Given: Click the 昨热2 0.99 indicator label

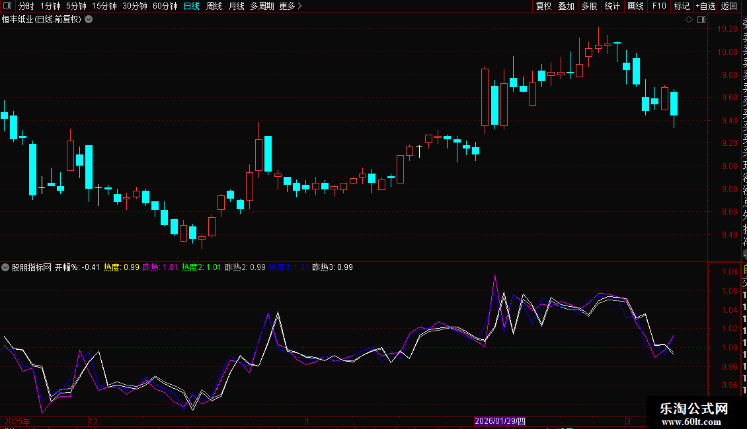Looking at the screenshot, I should click(245, 267).
